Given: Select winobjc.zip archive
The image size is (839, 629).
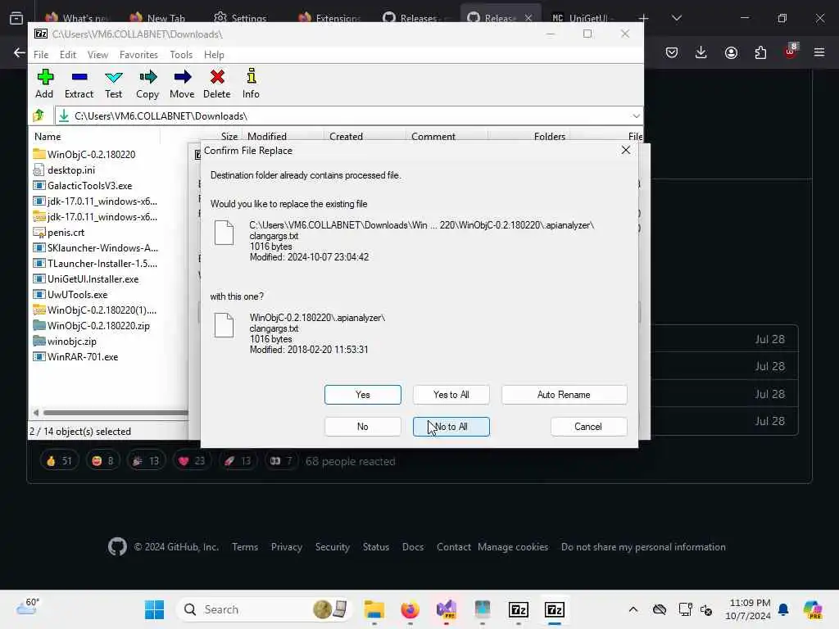Looking at the screenshot, I should [x=65, y=342].
